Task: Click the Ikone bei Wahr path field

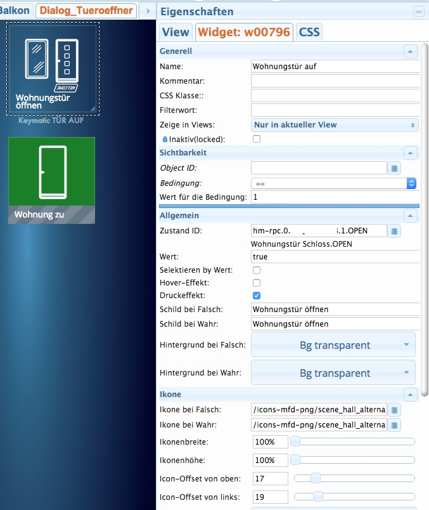Action: (319, 425)
